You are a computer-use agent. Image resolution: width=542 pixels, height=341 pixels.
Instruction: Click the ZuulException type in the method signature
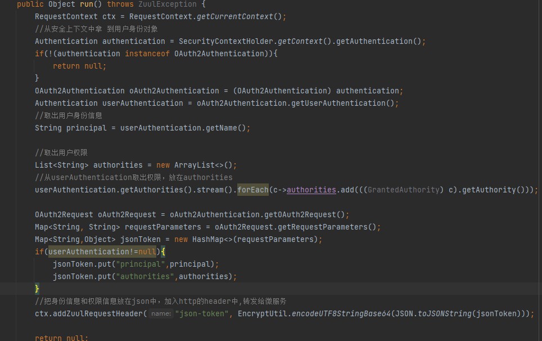pyautogui.click(x=168, y=4)
